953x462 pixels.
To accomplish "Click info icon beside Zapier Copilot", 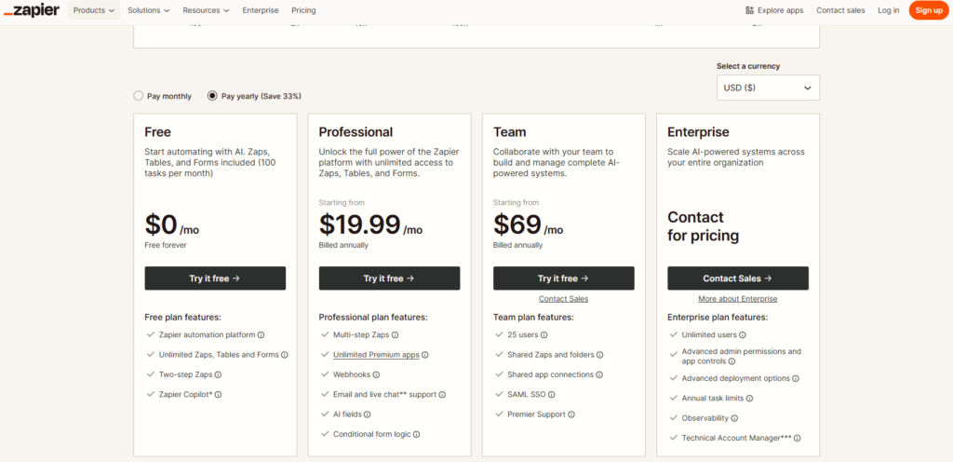I will coord(220,394).
